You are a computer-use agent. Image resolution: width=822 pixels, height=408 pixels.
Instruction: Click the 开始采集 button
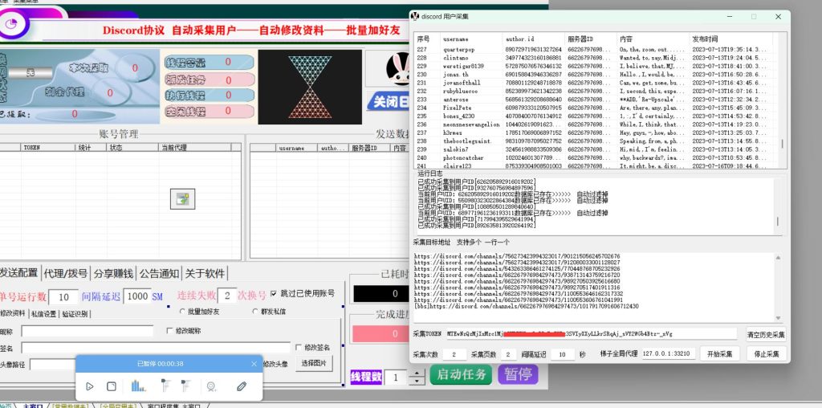[719, 354]
